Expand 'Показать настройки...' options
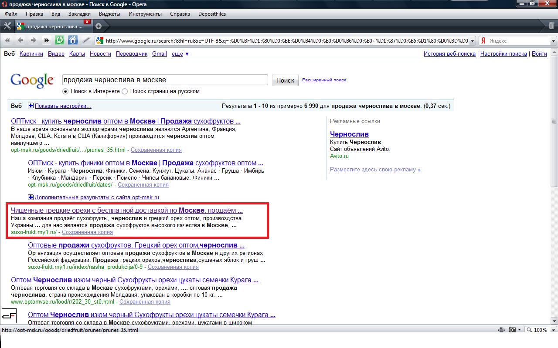Viewport: 558px width, 348px height. pyautogui.click(x=63, y=106)
